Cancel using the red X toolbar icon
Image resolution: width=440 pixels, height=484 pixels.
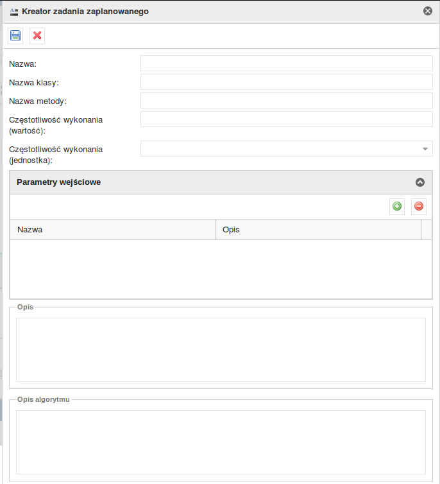37,36
